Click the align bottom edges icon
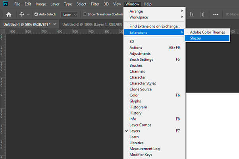This screenshot has width=239, height=159. 191,14
